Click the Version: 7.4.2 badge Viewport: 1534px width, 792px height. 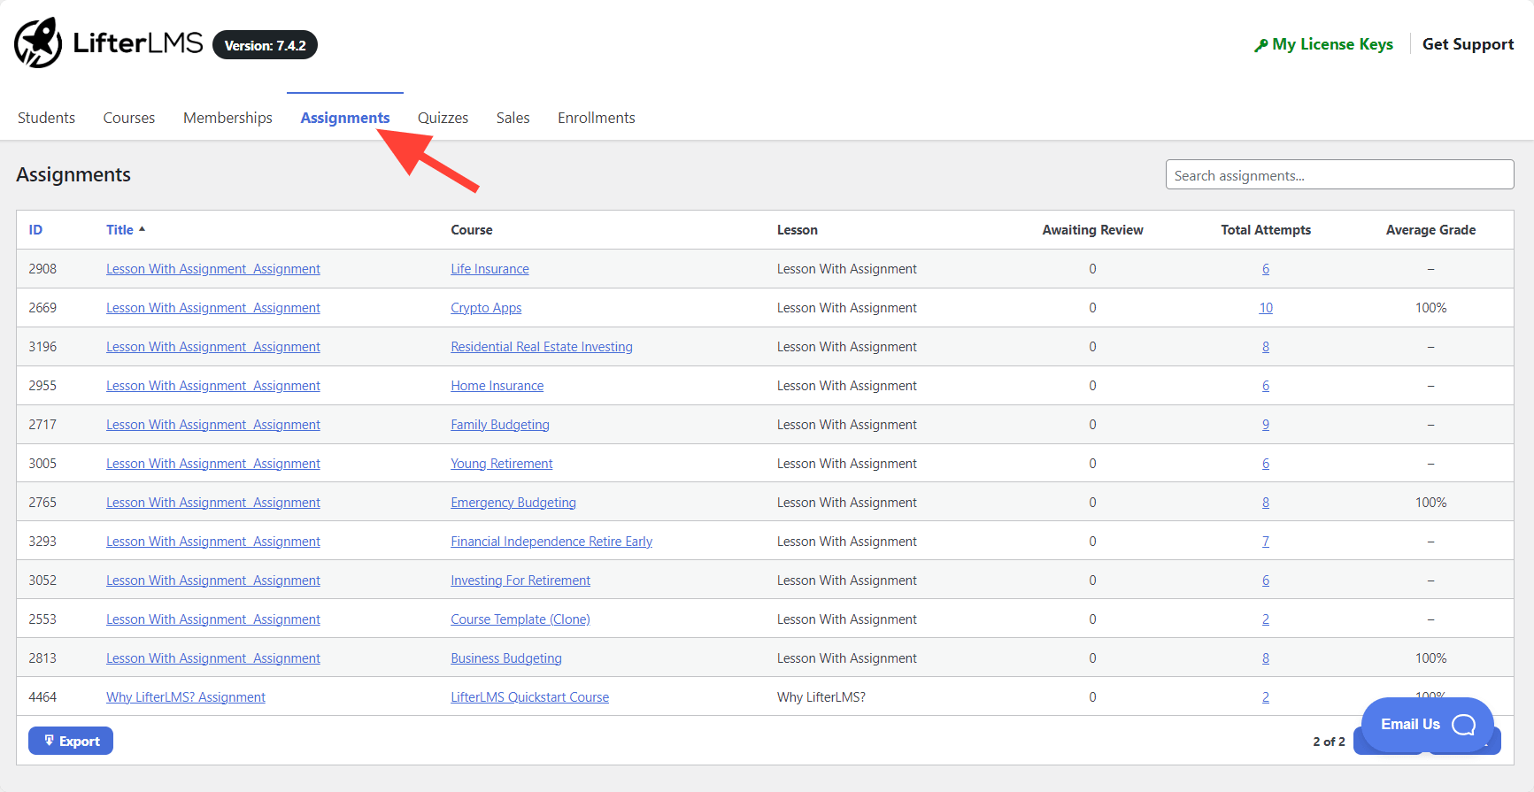point(265,45)
